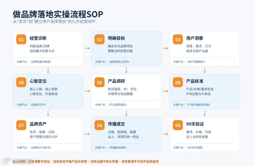
Task: Click the footer rule 没有算清不亏线不盲目投流
Action: point(140,161)
